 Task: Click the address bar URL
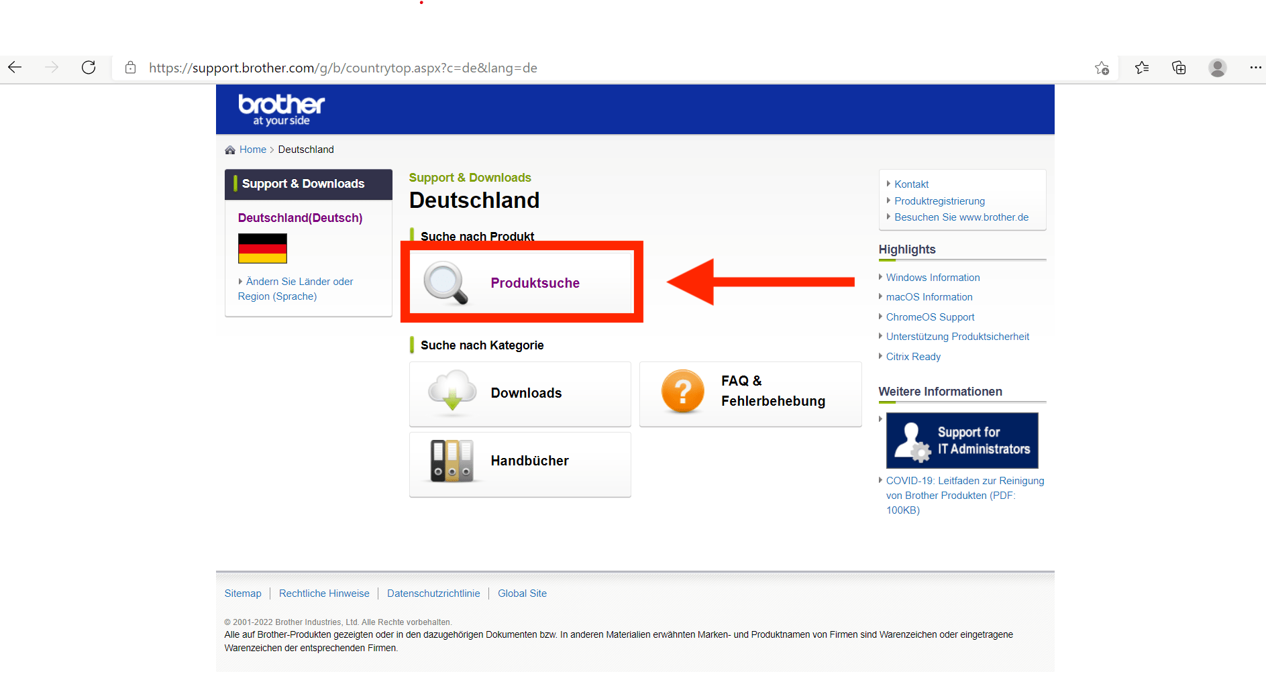[343, 68]
